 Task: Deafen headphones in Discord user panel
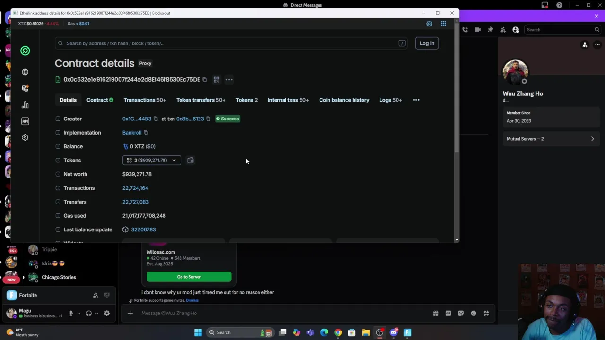pos(89,313)
